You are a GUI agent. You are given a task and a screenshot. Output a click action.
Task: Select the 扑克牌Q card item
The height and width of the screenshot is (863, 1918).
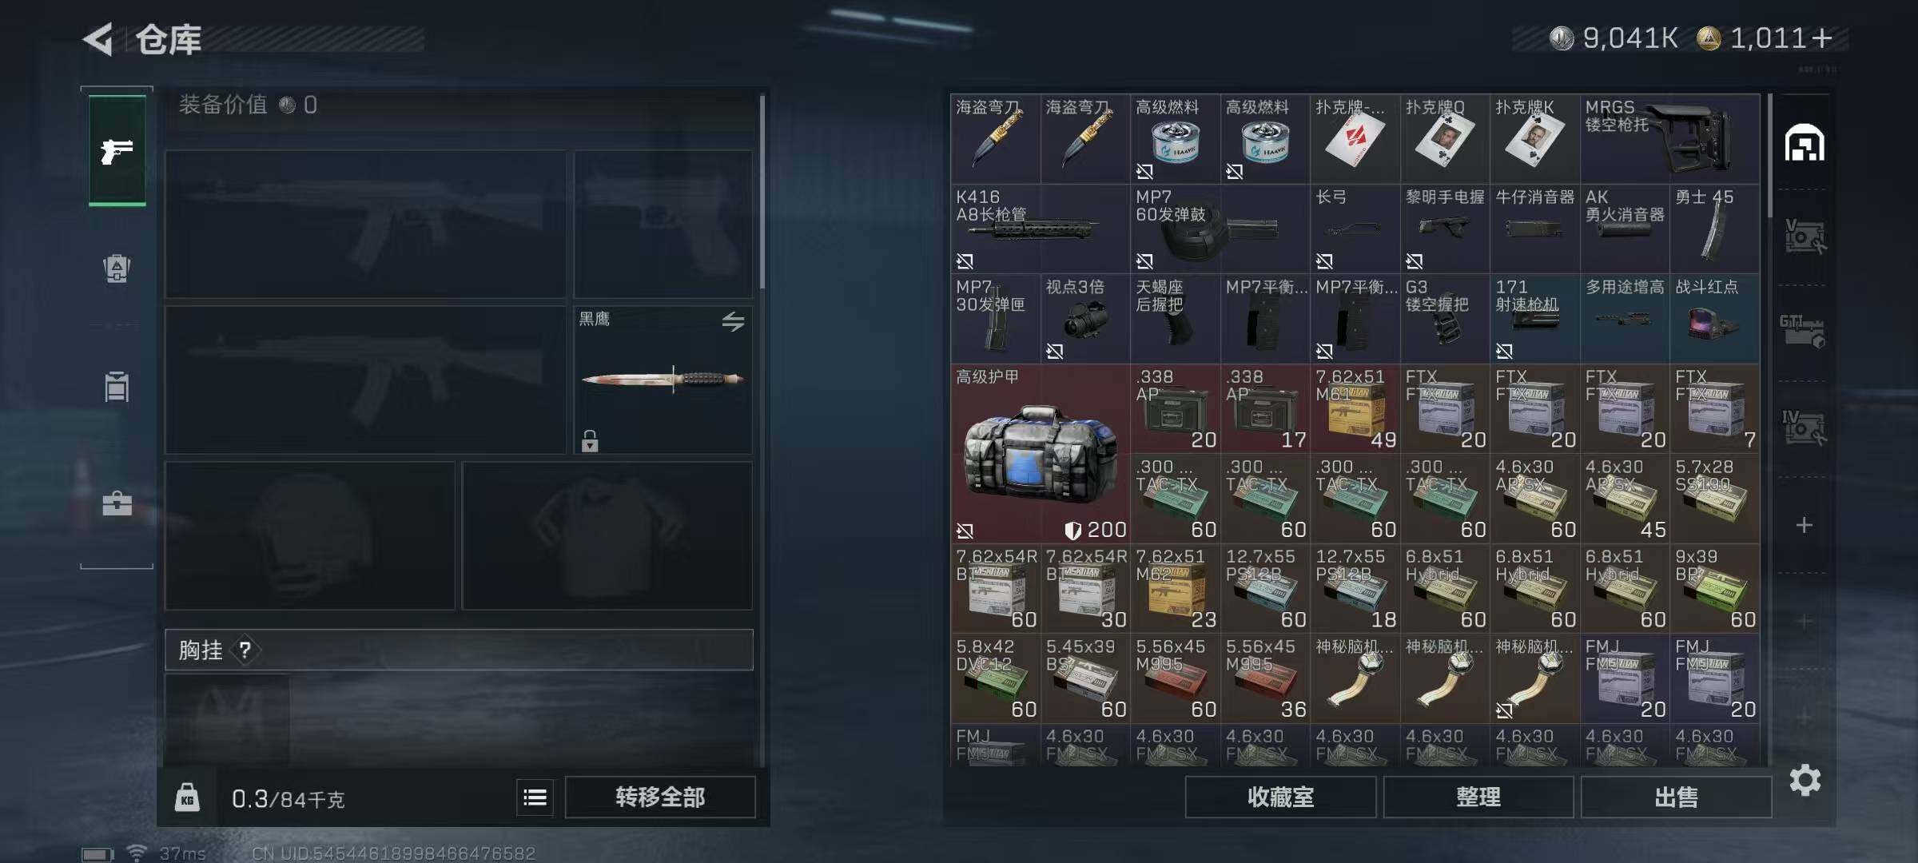[1445, 139]
